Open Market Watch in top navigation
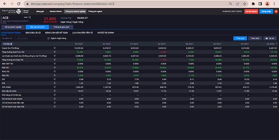 [56, 11]
